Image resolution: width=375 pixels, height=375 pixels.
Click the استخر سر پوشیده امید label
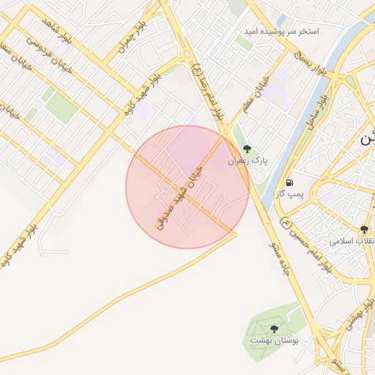pyautogui.click(x=281, y=31)
